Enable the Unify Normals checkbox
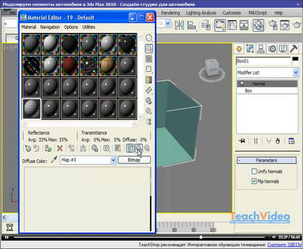303x249 pixels. tap(254, 171)
